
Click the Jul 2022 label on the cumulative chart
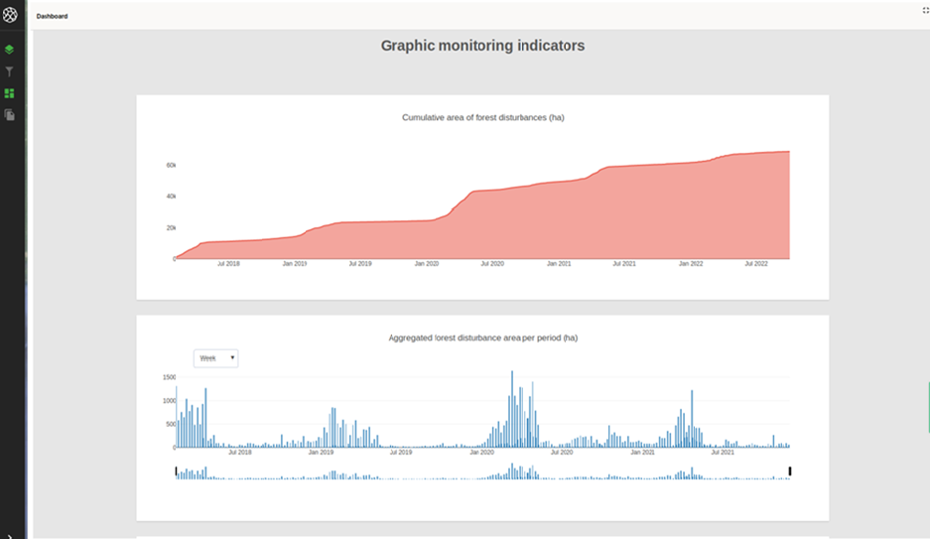tap(756, 264)
